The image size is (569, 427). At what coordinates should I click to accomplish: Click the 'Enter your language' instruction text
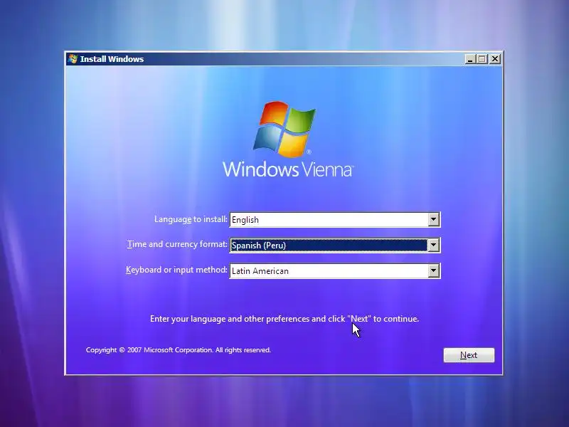coord(284,319)
